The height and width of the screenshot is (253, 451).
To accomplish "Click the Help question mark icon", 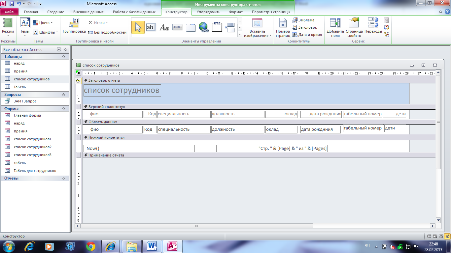I will (x=447, y=12).
